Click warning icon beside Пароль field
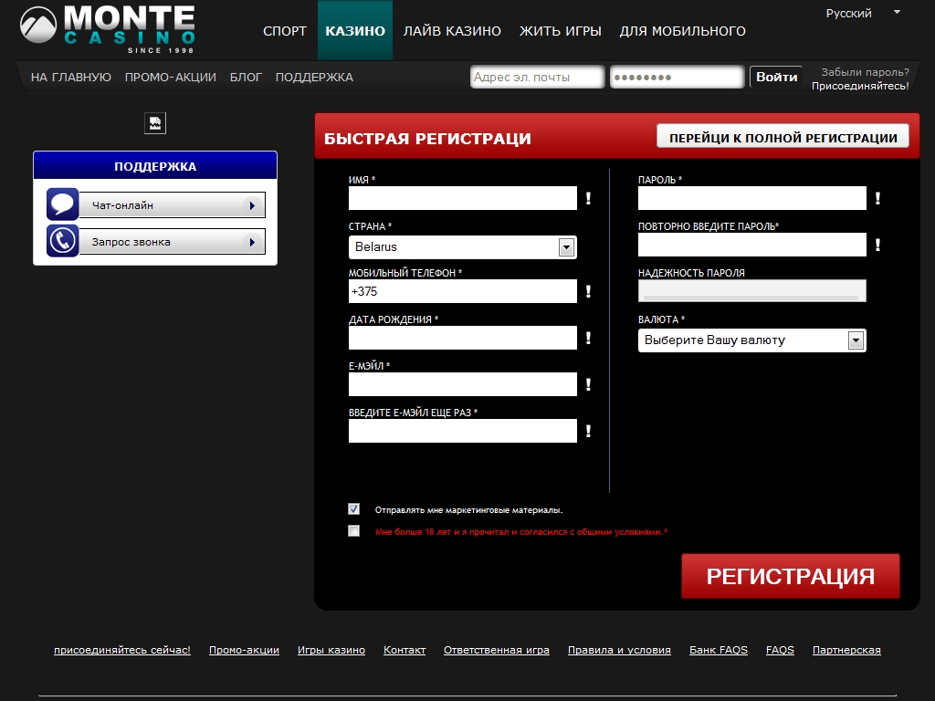 pyautogui.click(x=877, y=198)
